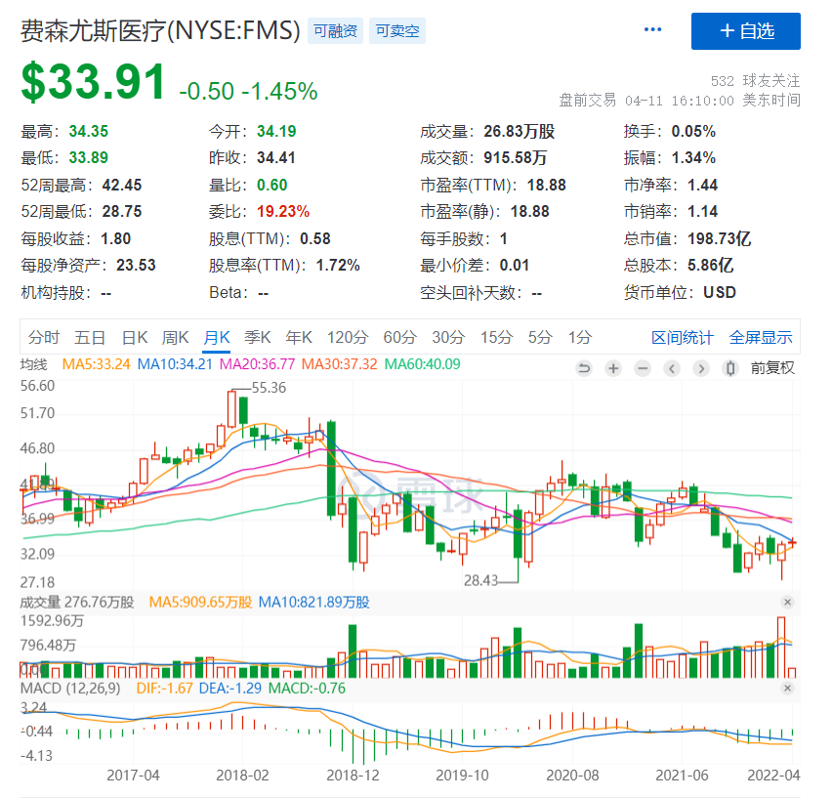The height and width of the screenshot is (798, 832).
Task: Click the 可融资 tag
Action: (335, 31)
